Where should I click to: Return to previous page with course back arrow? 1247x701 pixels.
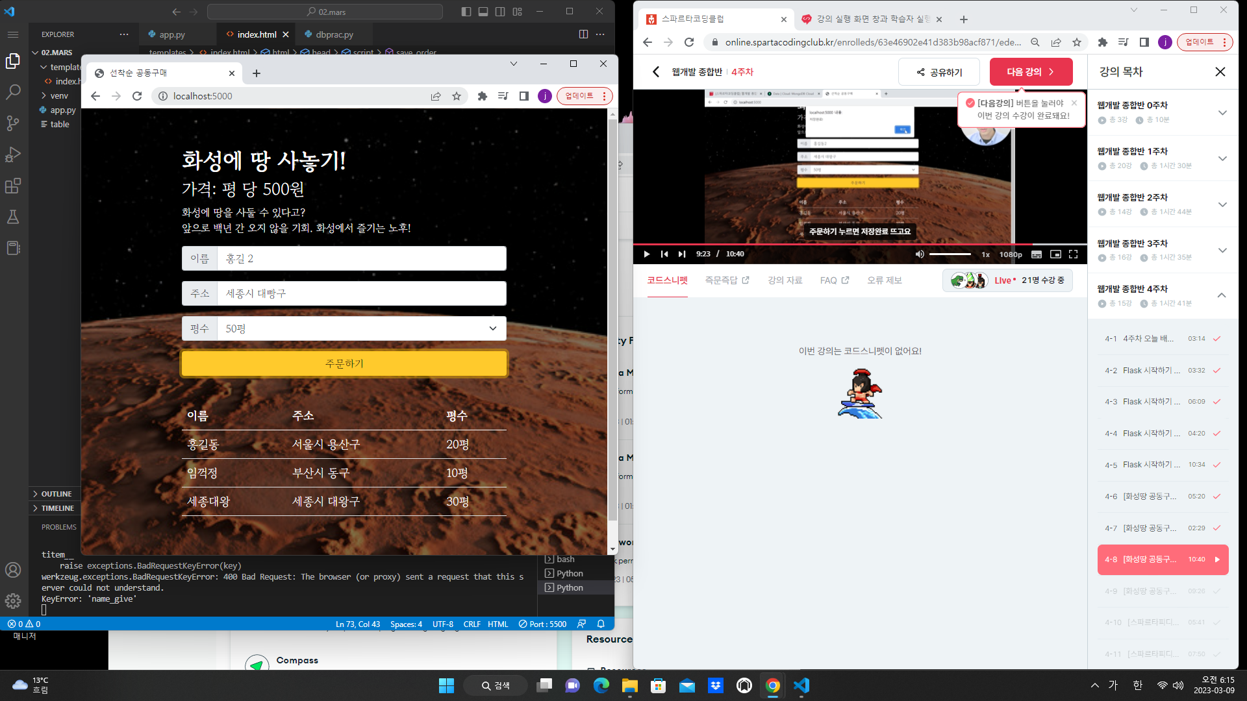coord(656,72)
